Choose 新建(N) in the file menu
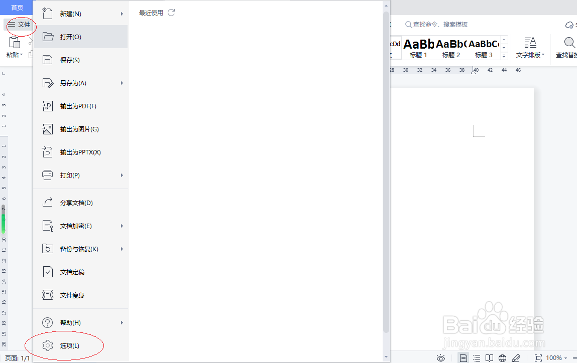This screenshot has width=577, height=363. click(x=81, y=14)
